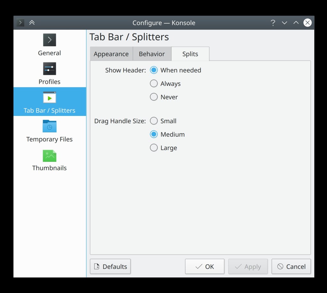Choose Large drag handle size
Image resolution: width=327 pixels, height=293 pixels.
pyautogui.click(x=154, y=148)
